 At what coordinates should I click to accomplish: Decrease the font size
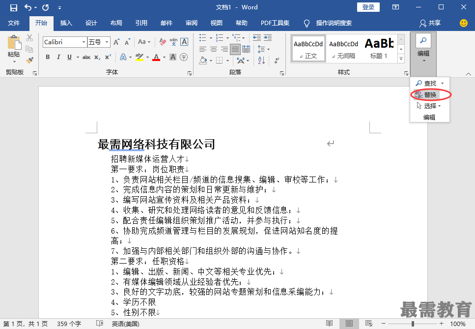[128, 42]
